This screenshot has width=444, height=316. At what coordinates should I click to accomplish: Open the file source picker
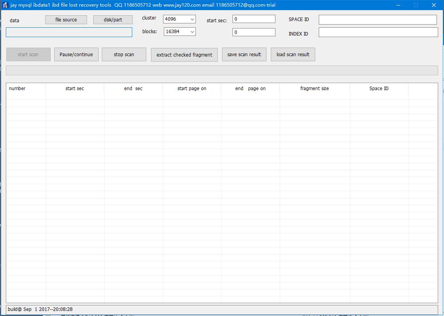[x=66, y=20]
